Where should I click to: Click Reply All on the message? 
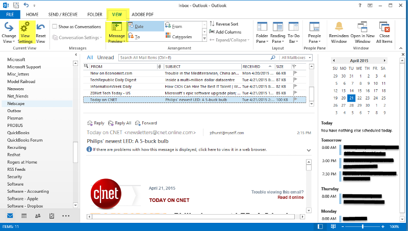pos(120,123)
